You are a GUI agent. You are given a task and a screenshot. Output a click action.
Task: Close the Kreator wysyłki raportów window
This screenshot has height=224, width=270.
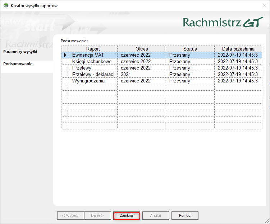[264, 5]
